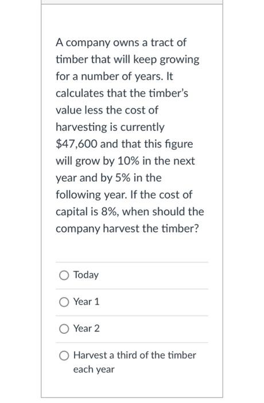Click the "$47,600" figure in the question
264x403 pixels.
pos(77,144)
